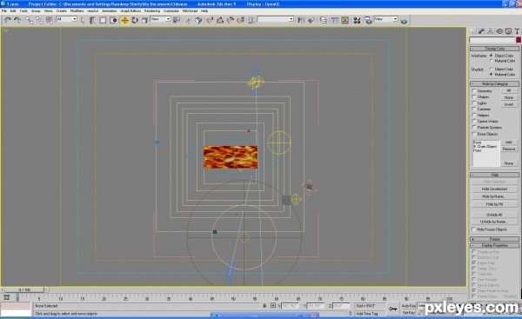Click the object color swatch

tap(519, 40)
